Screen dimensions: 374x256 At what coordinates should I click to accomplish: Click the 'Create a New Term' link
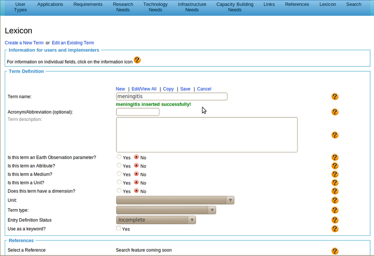click(24, 43)
